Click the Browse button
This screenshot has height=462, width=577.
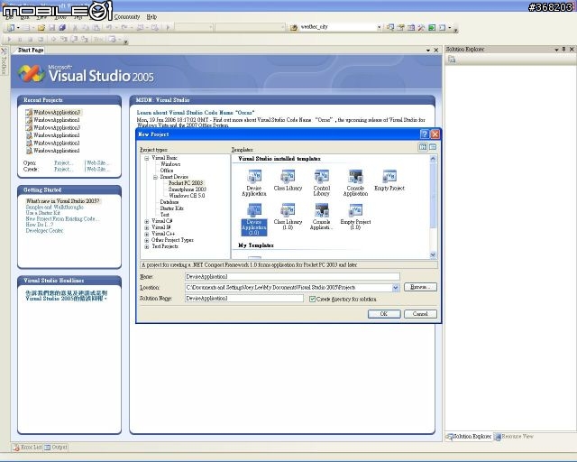420,287
